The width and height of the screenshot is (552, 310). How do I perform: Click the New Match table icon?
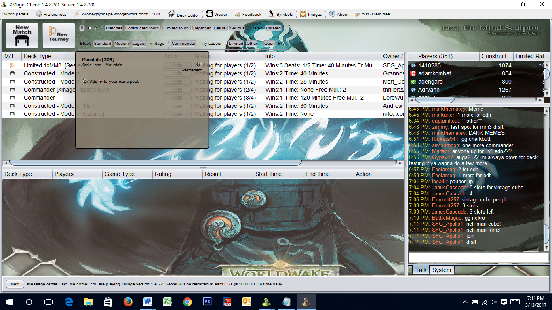pos(22,36)
